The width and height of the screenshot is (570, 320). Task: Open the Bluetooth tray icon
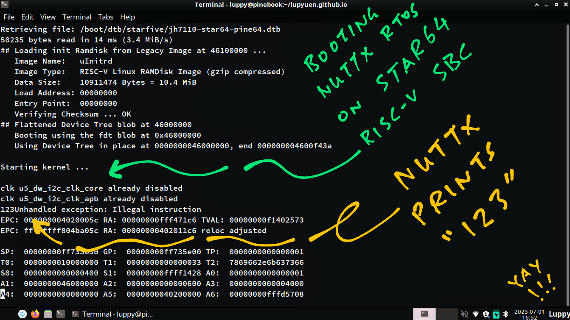coord(505,314)
